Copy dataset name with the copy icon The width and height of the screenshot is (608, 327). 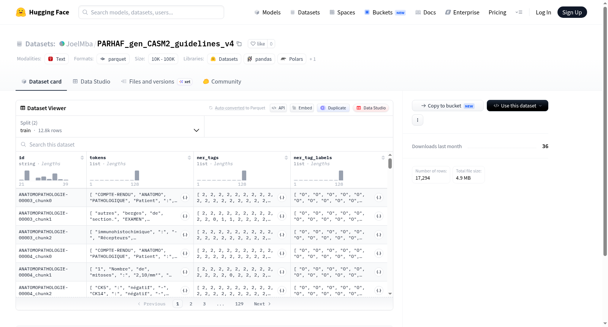tap(239, 44)
